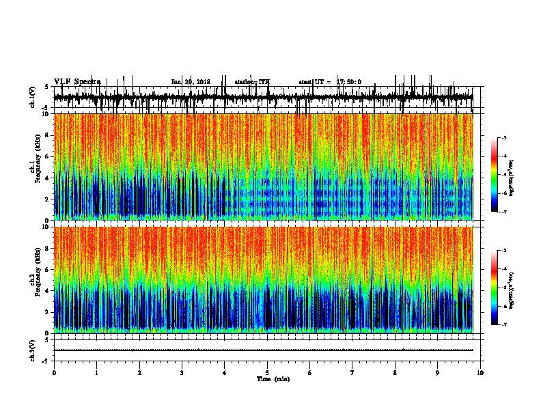Click the 'VLF Spectra' plot title

(77, 82)
